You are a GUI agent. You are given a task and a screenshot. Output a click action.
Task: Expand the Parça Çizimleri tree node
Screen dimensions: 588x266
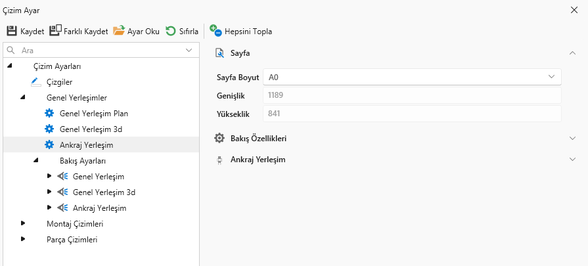[24, 240]
